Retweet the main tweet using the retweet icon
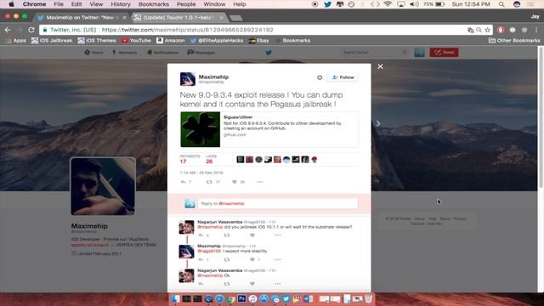The width and height of the screenshot is (544, 306). point(209,182)
